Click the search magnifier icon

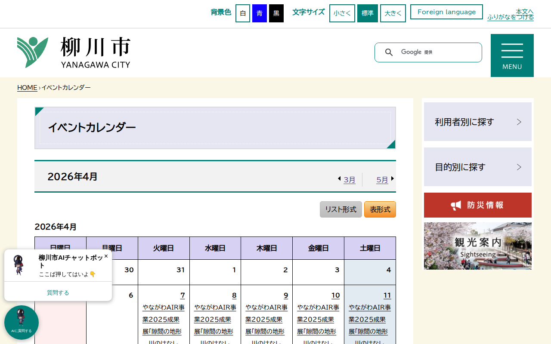(389, 52)
